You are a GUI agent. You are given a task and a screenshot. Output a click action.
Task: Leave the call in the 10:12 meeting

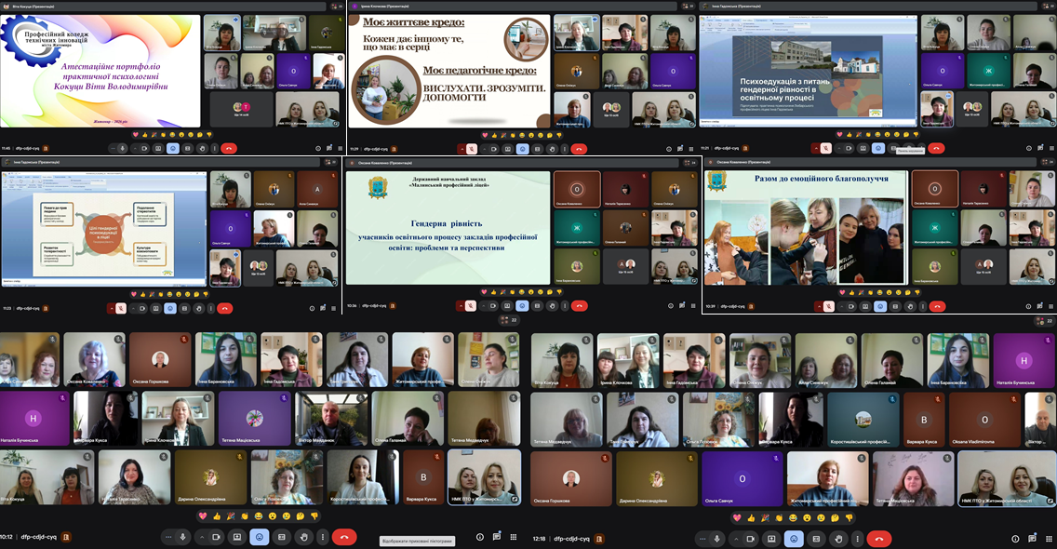coord(344,537)
